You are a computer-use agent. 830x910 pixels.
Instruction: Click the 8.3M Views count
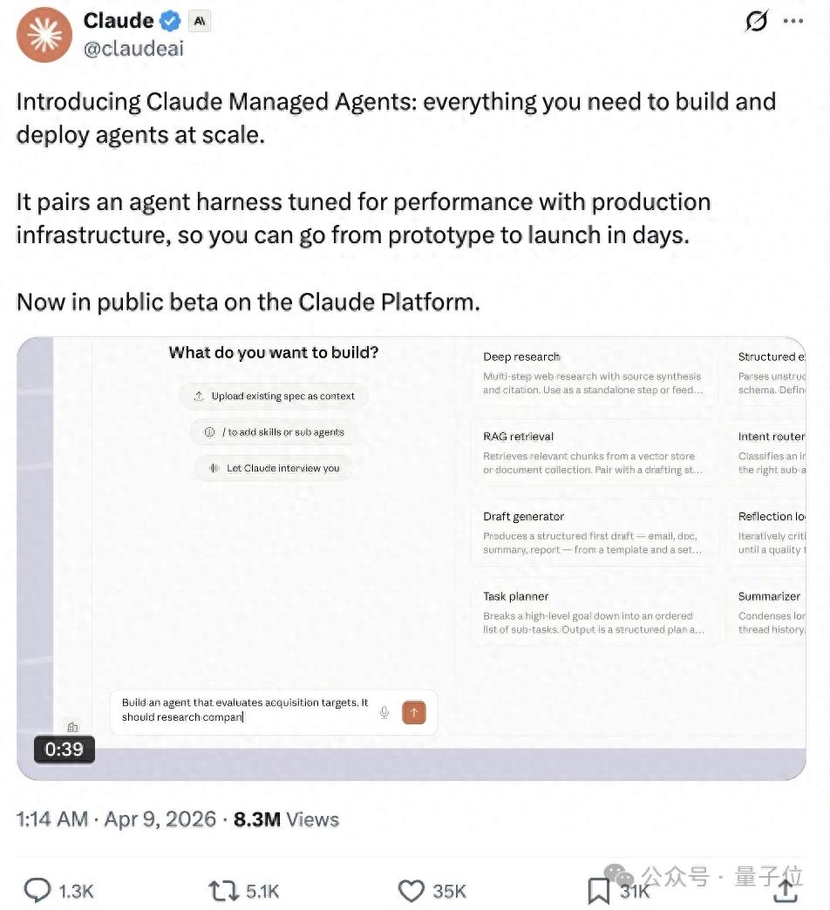tap(286, 819)
